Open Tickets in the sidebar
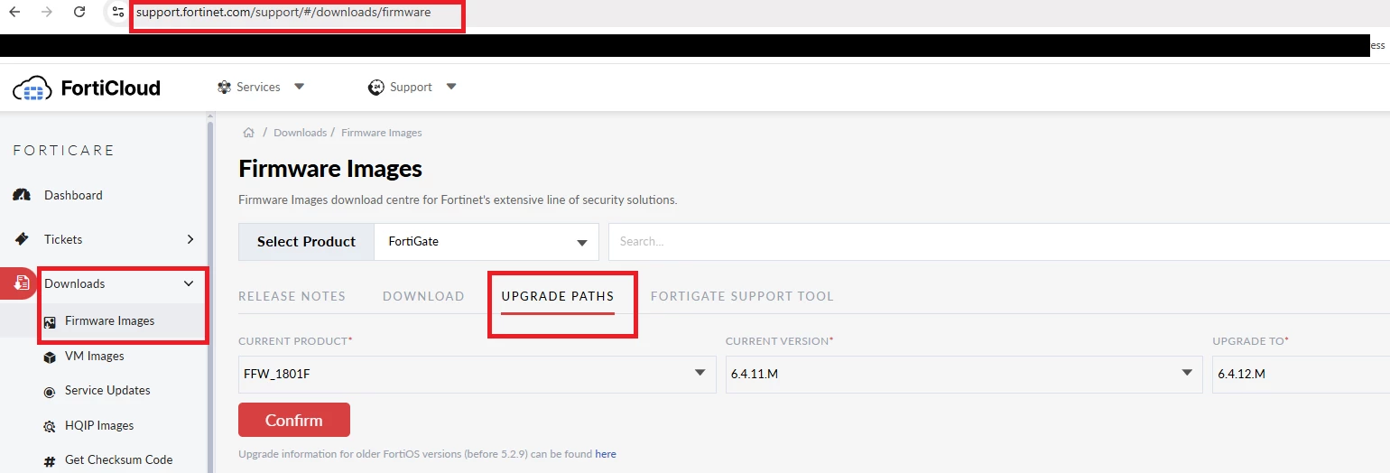 [x=63, y=239]
